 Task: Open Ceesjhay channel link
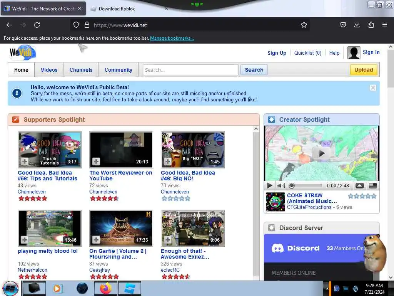100,270
